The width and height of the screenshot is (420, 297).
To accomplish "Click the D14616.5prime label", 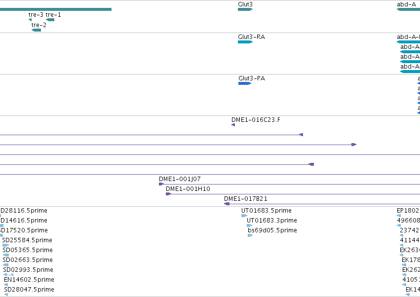I will (x=24, y=221).
